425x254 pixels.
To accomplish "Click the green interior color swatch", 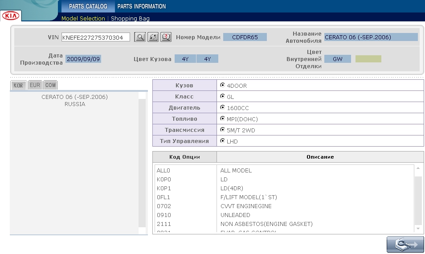I will 368,59.
